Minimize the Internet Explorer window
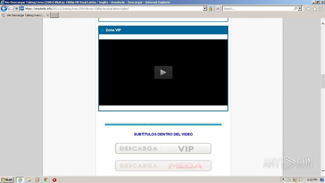The width and height of the screenshot is (325, 183). click(x=313, y=2)
